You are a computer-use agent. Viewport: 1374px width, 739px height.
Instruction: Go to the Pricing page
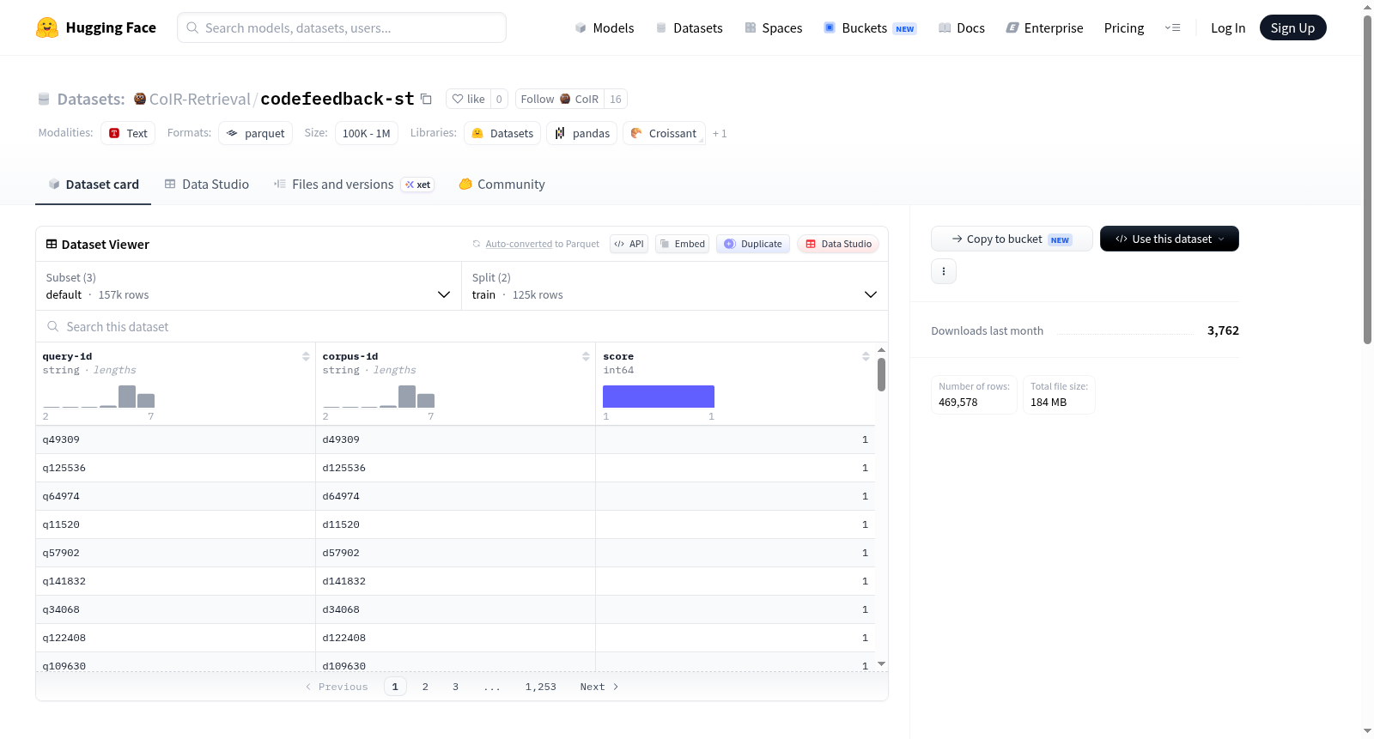click(x=1123, y=27)
